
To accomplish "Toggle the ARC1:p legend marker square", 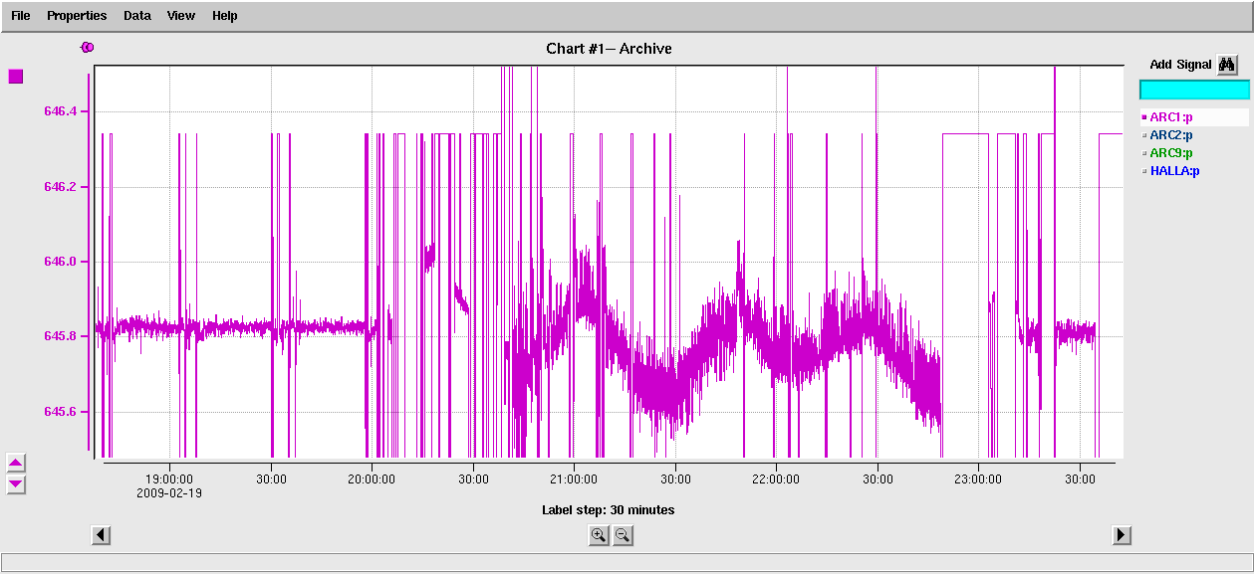I will pos(1144,116).
